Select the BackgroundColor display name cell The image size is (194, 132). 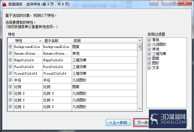[x=57, y=47]
